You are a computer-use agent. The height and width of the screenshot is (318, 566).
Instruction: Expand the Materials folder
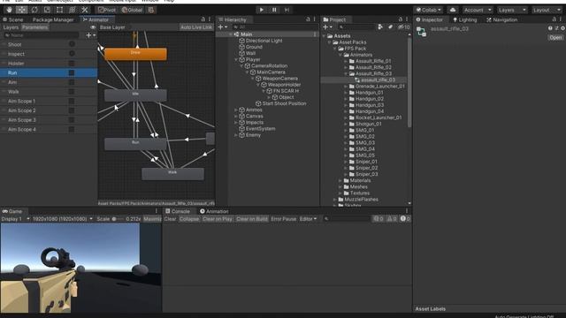[340, 180]
